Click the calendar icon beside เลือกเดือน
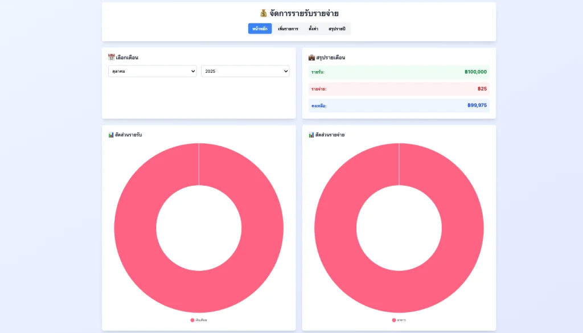Screen dimensions: 583x333 (x=112, y=57)
